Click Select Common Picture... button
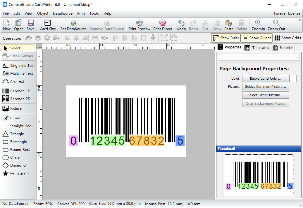Viewport: 303px width, 208px height. coord(266,87)
